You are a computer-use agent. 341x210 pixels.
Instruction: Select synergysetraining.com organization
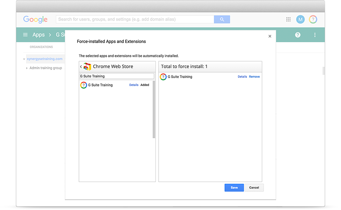click(44, 59)
